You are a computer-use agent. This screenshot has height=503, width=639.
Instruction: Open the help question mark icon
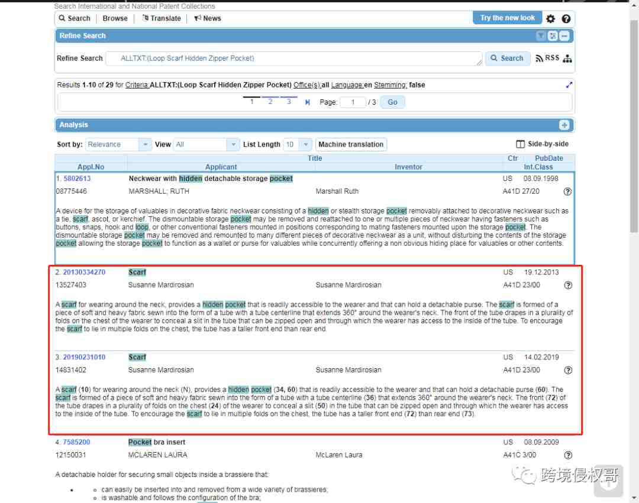pos(566,18)
